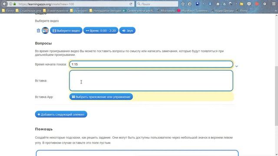Open dropdown arrow beside the print icon
Image resolution: width=278 pixels, height=156 pixels.
[x=236, y=4]
